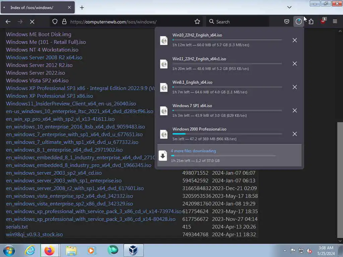Click overall downloads progress bar
This screenshot has width=343, height=257.
click(x=223, y=156)
